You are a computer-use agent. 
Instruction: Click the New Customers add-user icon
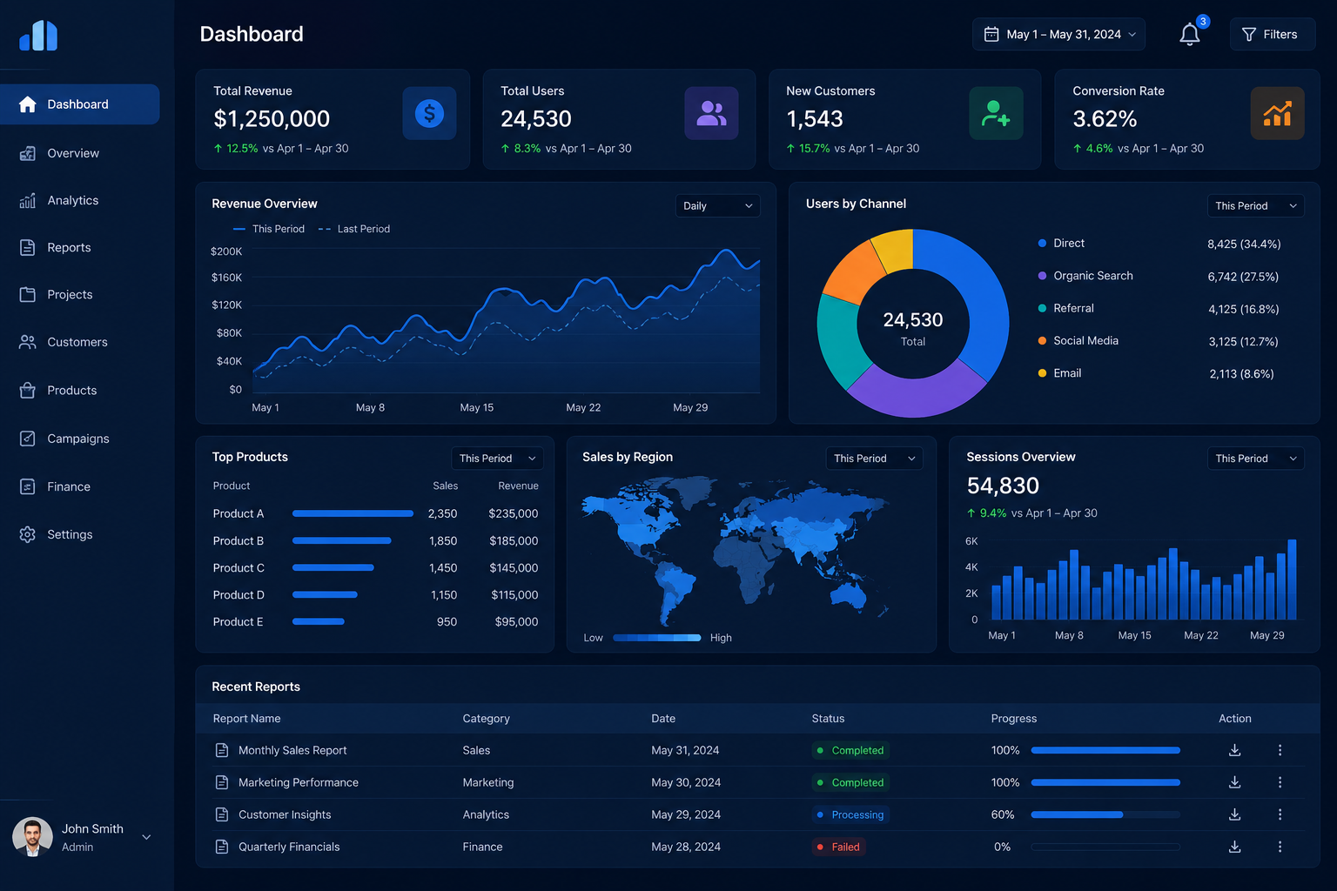coord(996,113)
